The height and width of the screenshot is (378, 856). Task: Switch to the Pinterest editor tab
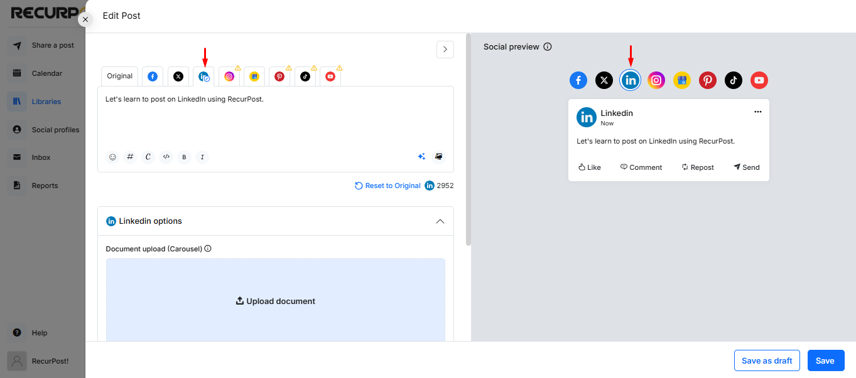pos(279,76)
